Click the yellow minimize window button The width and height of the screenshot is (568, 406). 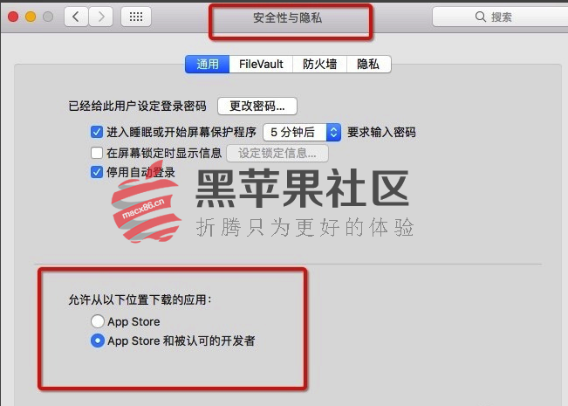click(x=31, y=17)
